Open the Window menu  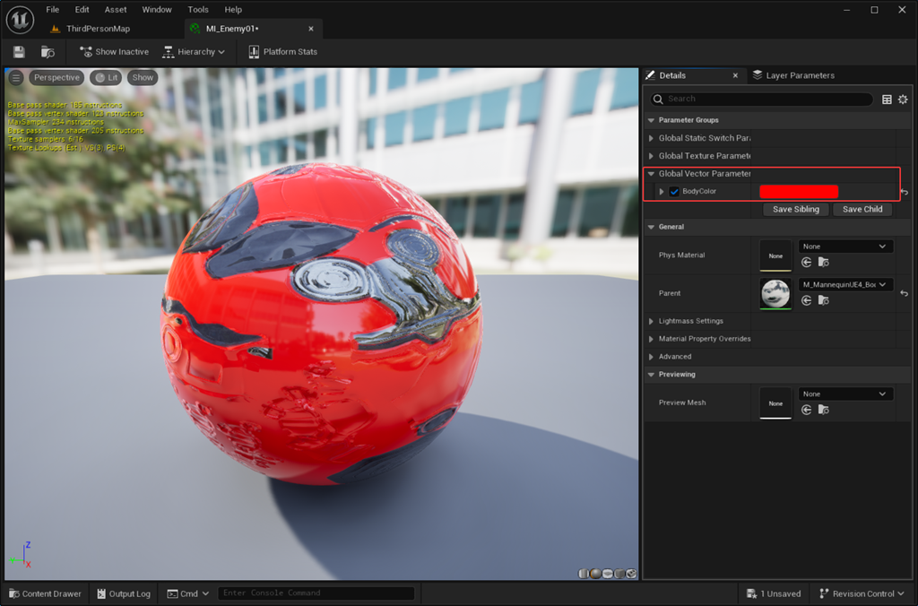[157, 9]
